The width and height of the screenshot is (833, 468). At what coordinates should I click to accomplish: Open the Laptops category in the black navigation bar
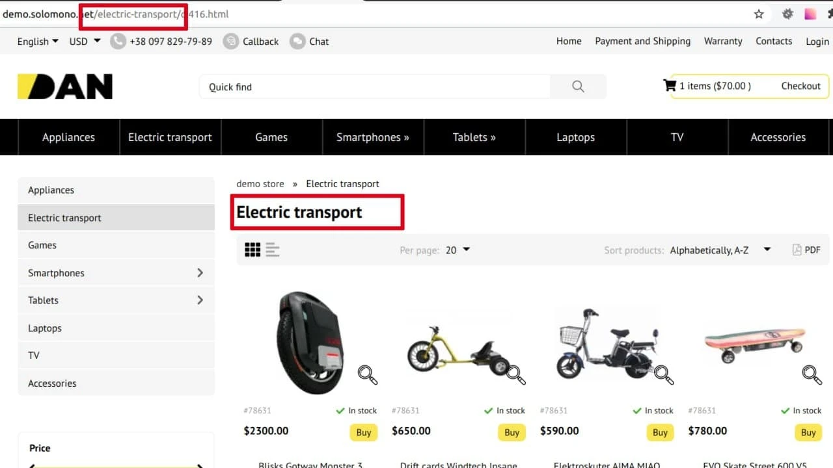575,137
